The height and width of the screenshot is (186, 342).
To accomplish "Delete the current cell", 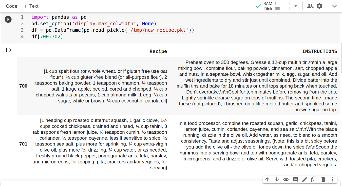I will (x=323, y=179).
